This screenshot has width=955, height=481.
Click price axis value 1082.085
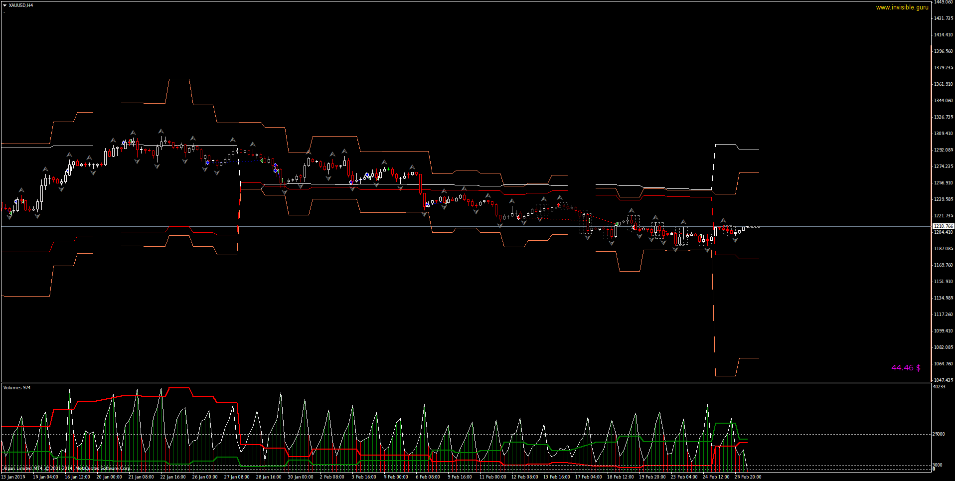943,347
